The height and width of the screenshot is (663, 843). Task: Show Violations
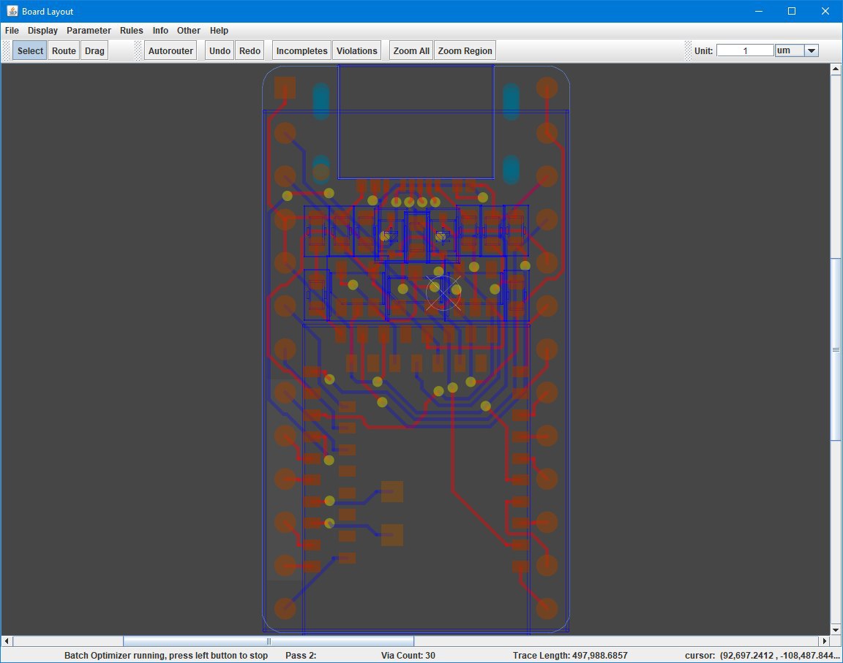tap(356, 50)
